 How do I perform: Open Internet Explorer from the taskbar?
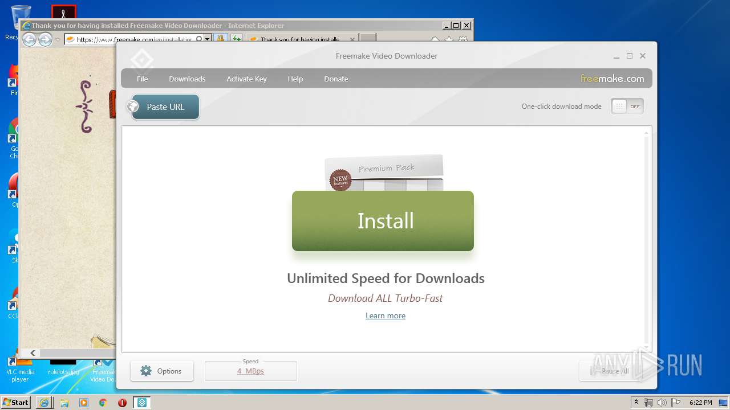[x=44, y=403]
